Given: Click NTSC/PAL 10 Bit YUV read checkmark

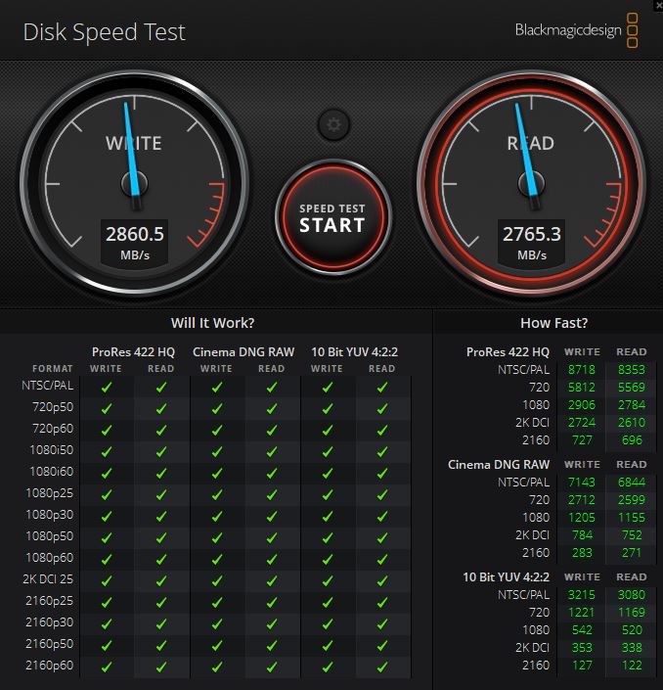Looking at the screenshot, I should (x=382, y=388).
